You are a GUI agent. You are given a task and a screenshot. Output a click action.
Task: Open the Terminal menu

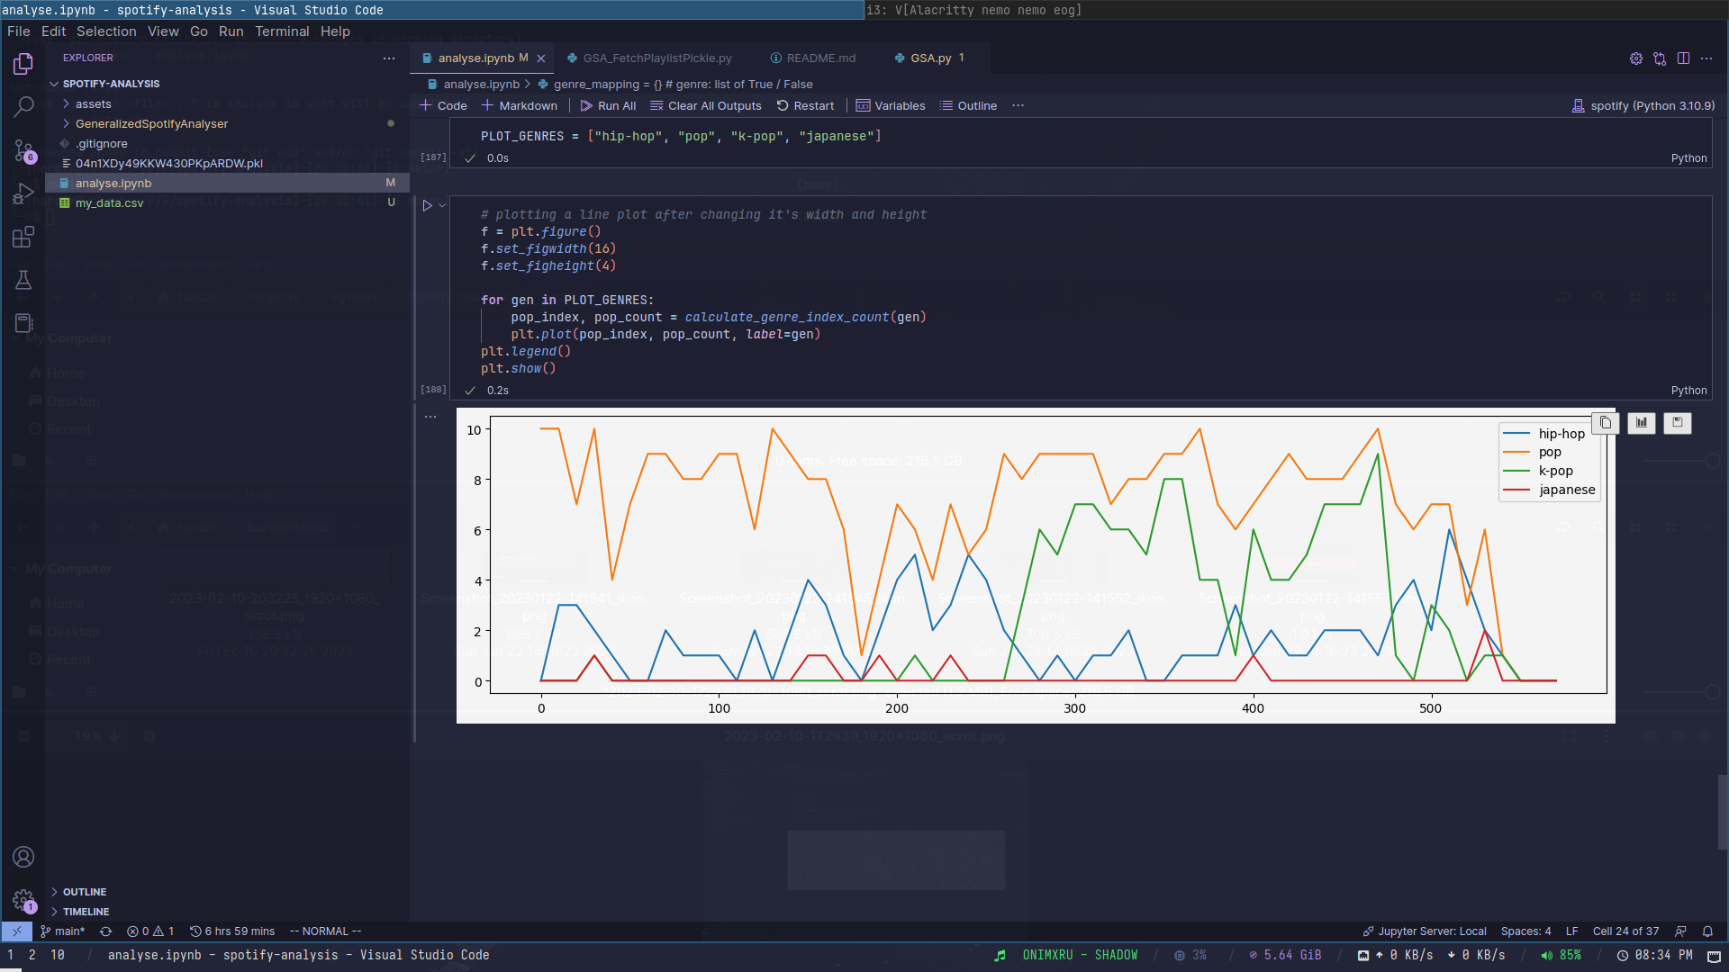point(282,31)
